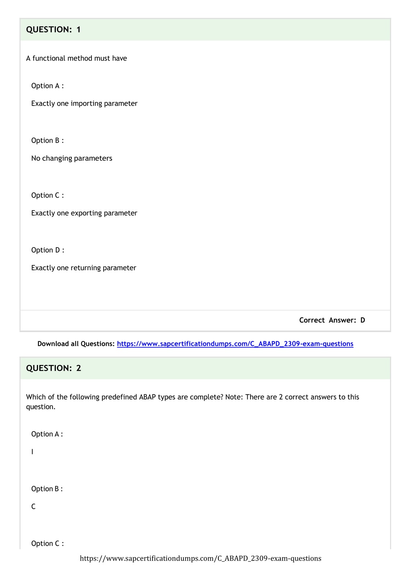Select the Question 1 header bar
Screen dimensions: 411x581
pos(205,29)
